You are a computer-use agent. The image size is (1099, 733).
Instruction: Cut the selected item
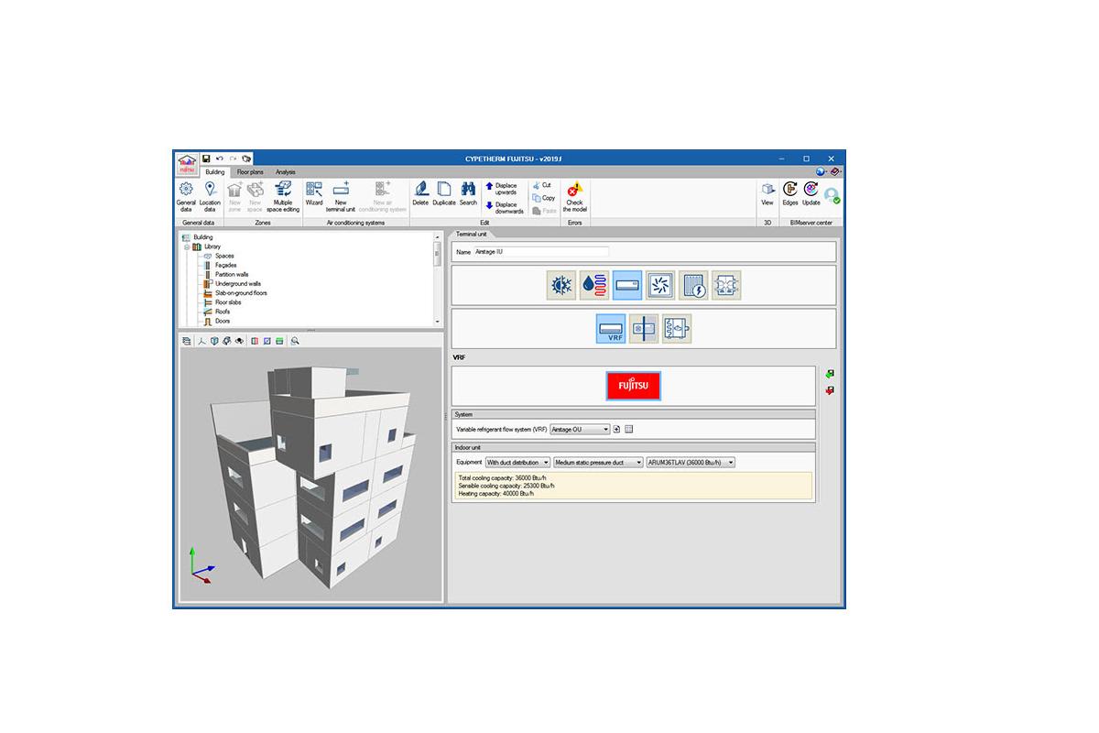pyautogui.click(x=542, y=185)
